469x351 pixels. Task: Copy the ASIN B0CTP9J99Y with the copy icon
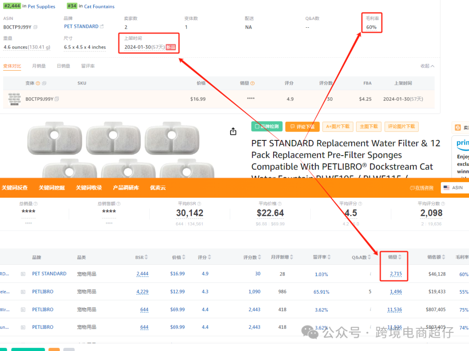pyautogui.click(x=35, y=27)
